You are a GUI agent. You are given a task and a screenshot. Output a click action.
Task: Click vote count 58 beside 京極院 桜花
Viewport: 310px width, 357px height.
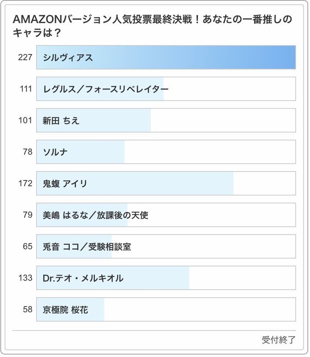pyautogui.click(x=28, y=309)
